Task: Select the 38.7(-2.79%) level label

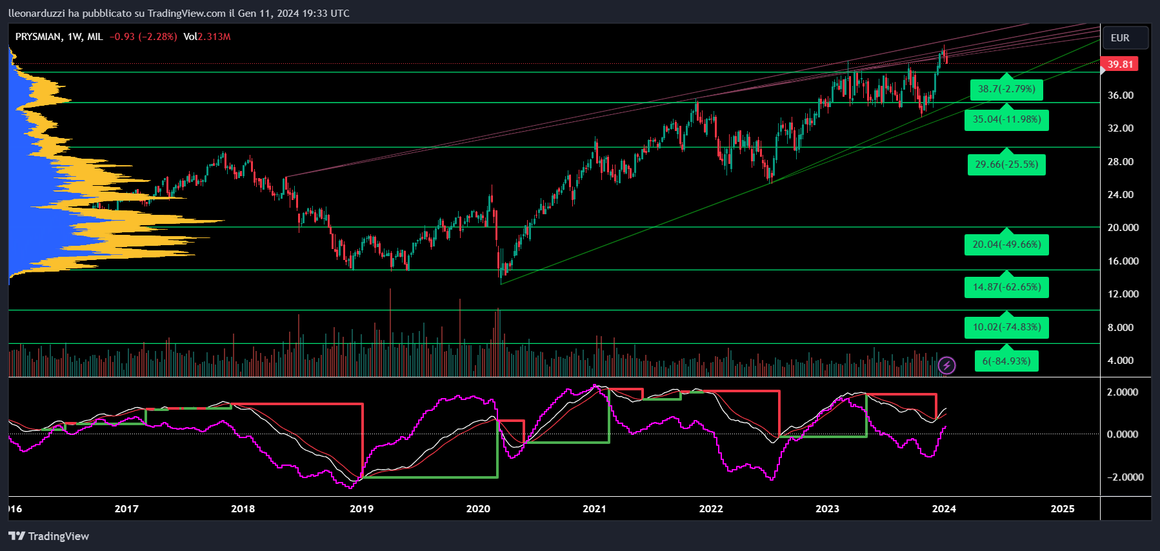Action: 1006,89
